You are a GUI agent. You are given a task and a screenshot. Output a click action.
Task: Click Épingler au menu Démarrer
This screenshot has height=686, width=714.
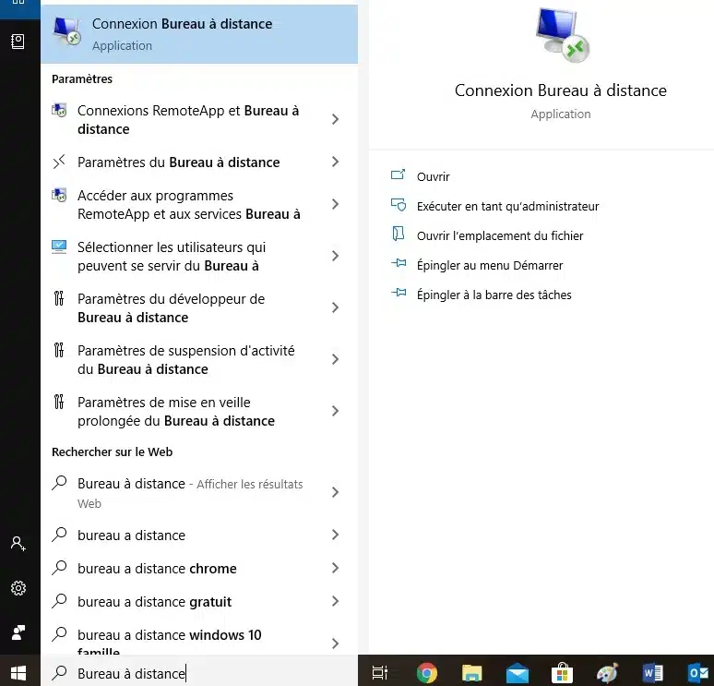point(490,265)
